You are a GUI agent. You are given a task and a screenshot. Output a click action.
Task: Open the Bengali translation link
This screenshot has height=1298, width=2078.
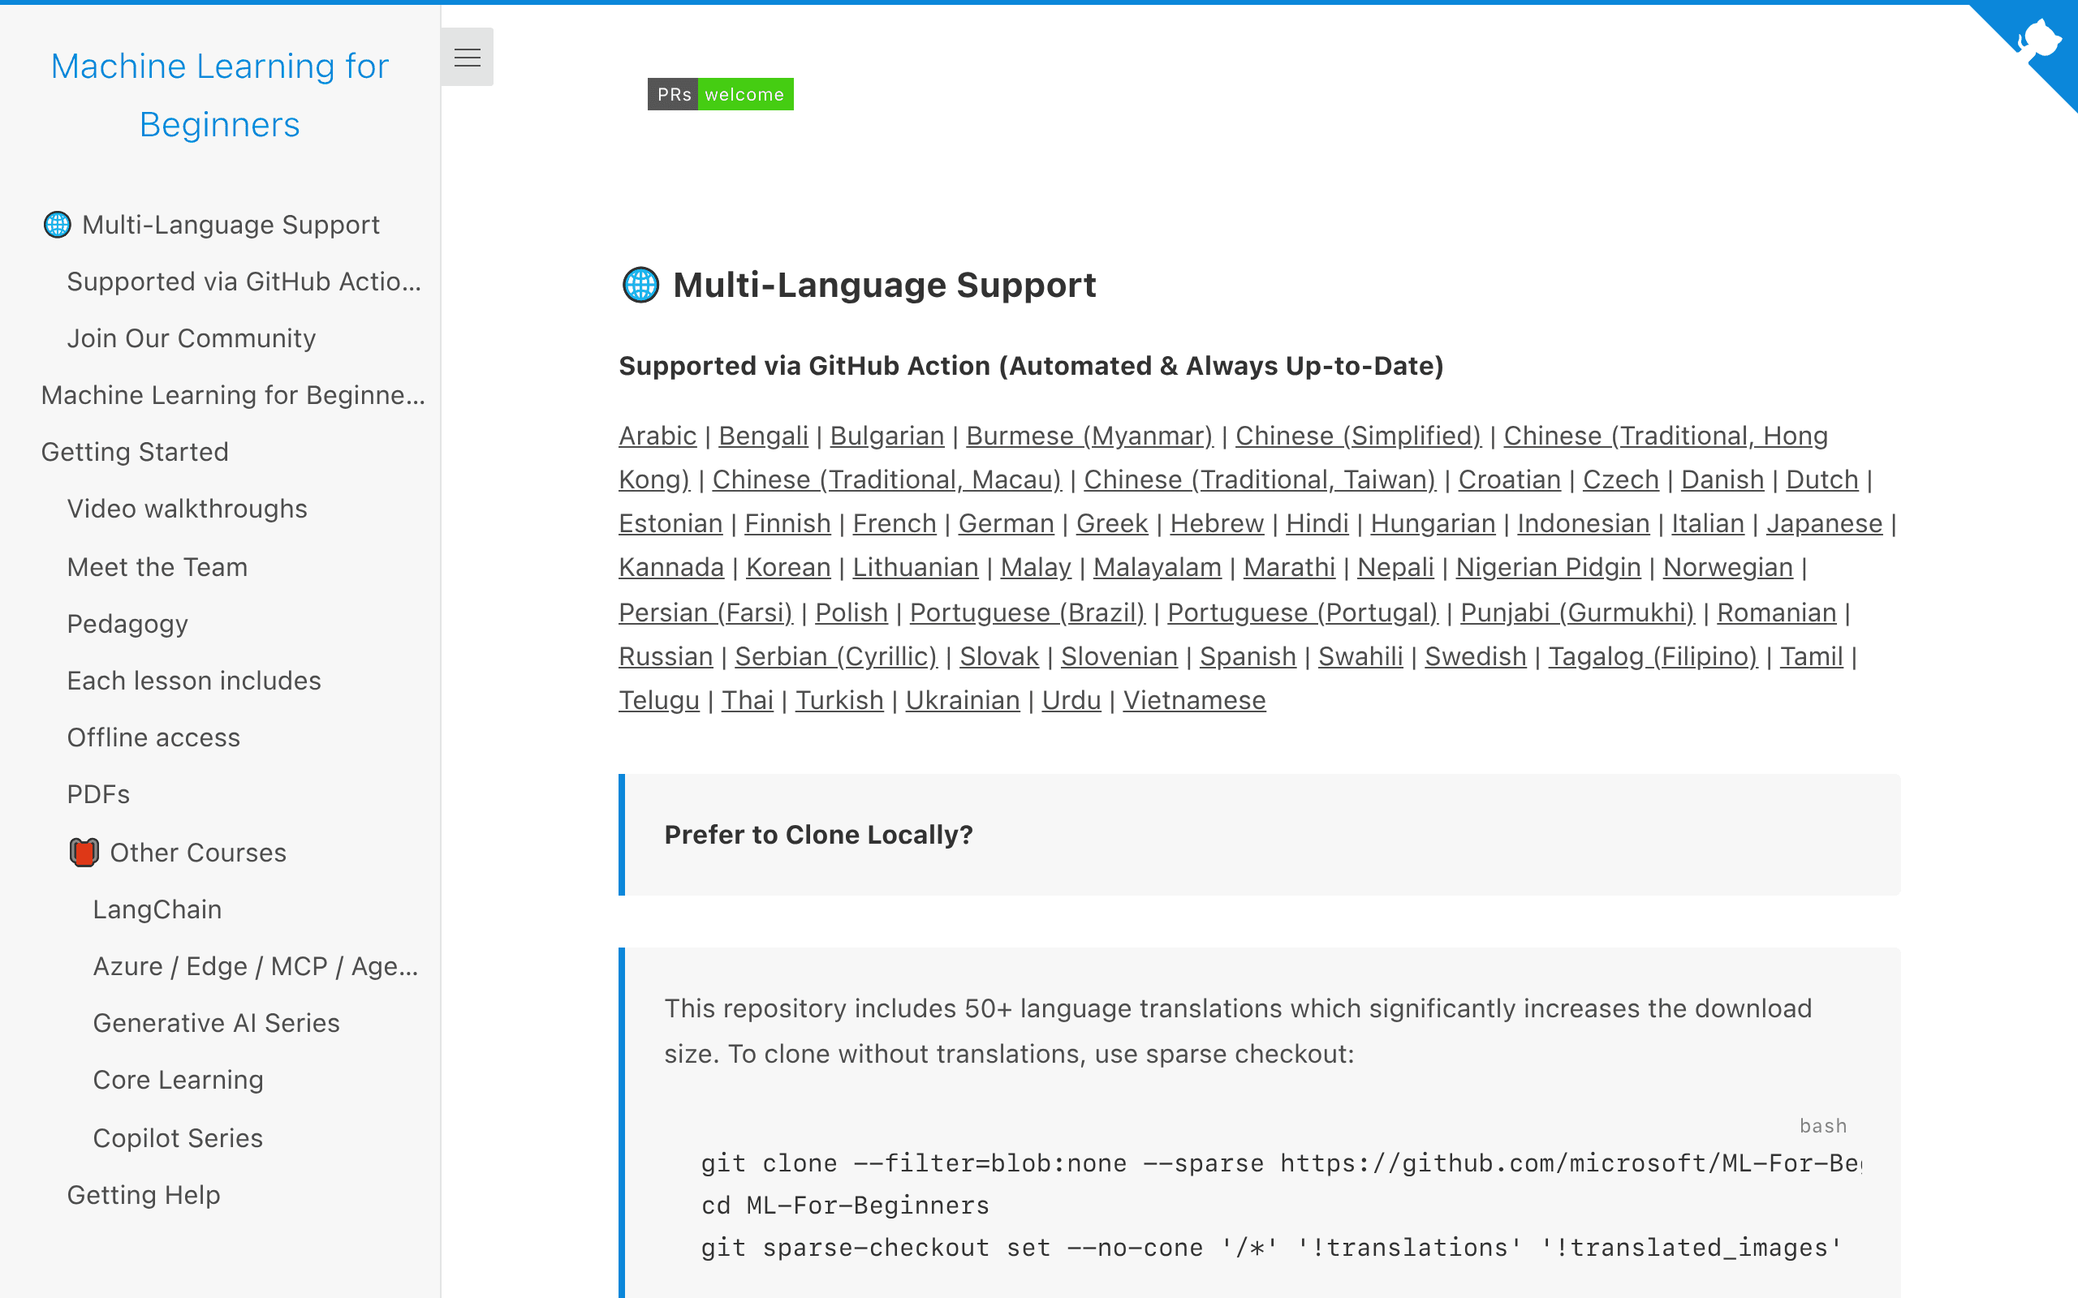click(x=763, y=436)
